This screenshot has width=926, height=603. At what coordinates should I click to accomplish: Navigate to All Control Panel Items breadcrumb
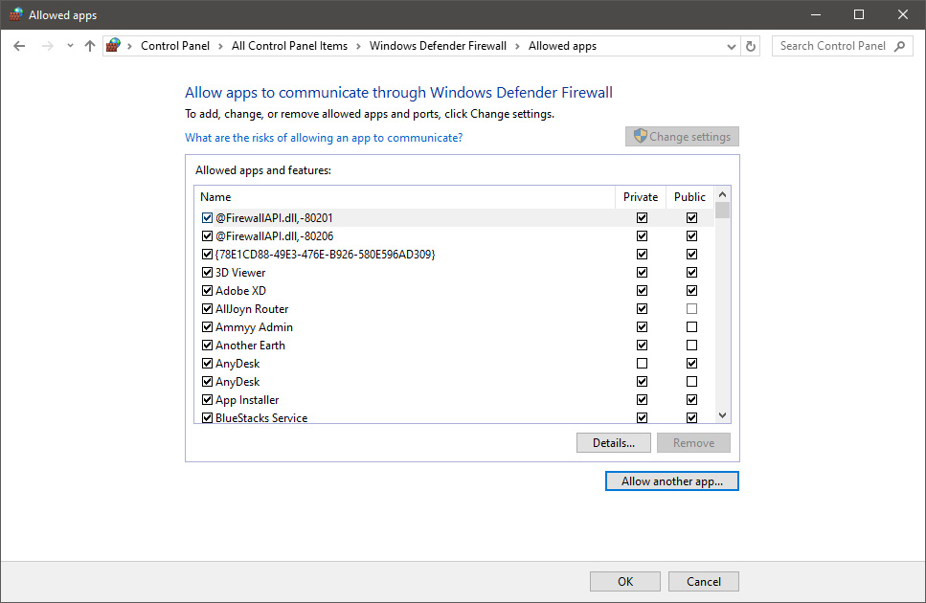289,46
